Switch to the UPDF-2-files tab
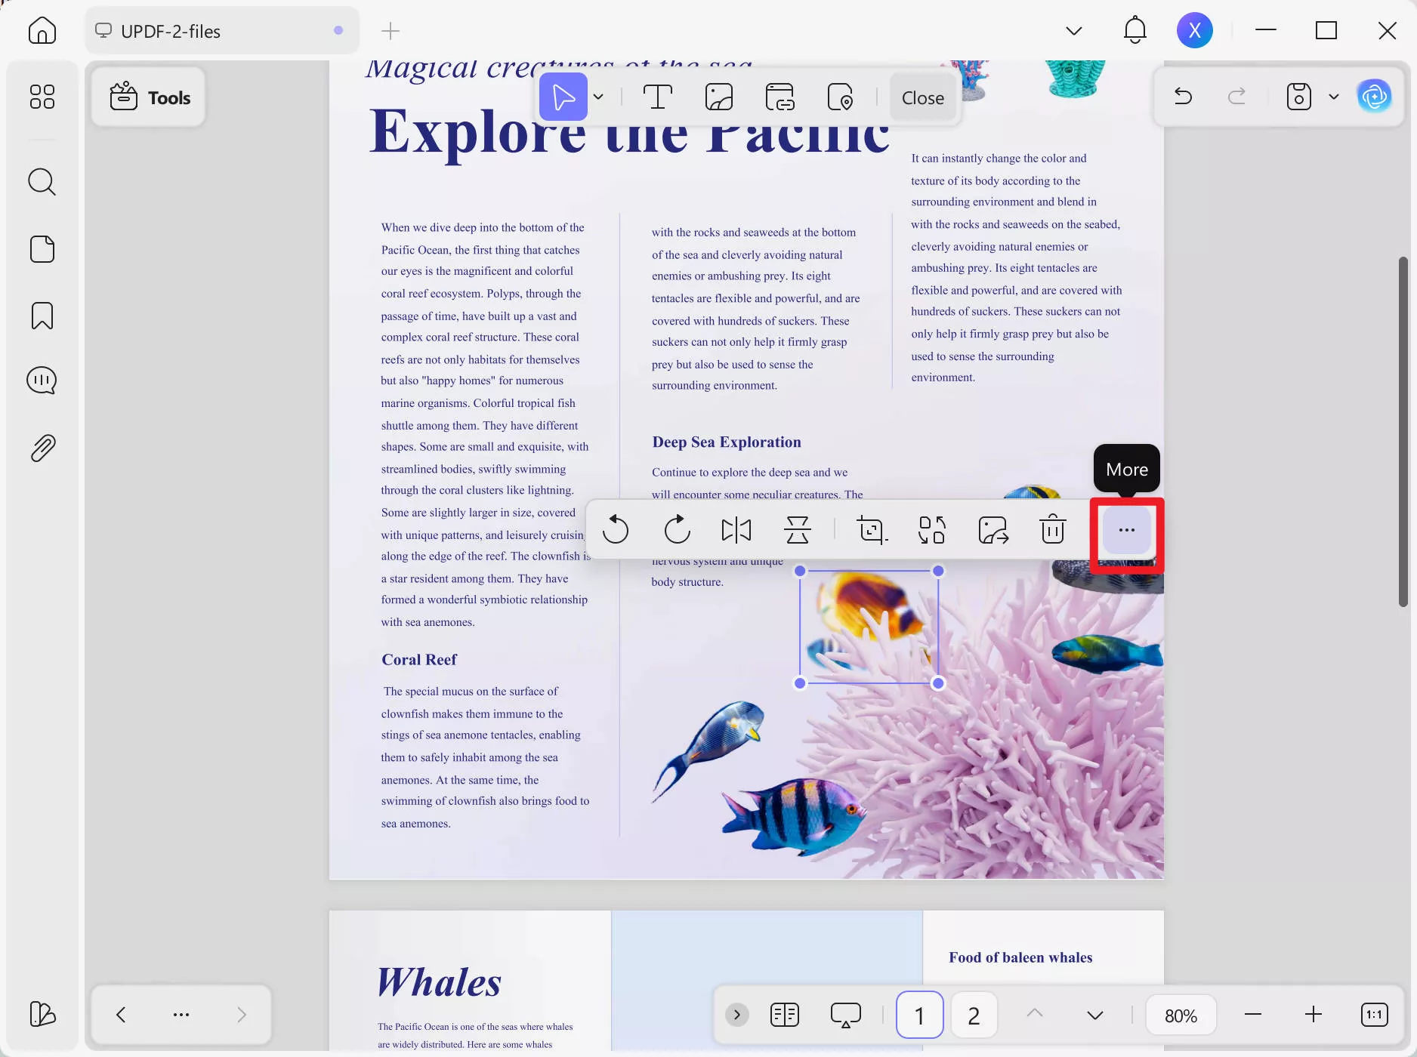The height and width of the screenshot is (1057, 1417). tap(221, 31)
